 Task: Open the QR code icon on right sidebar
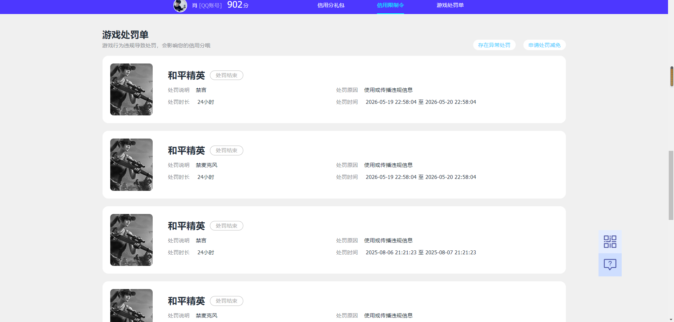point(610,242)
